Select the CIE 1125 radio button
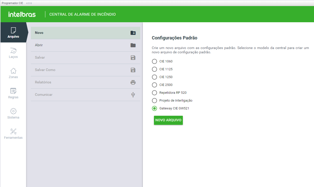Screen dimensions: 314x187 (154, 69)
